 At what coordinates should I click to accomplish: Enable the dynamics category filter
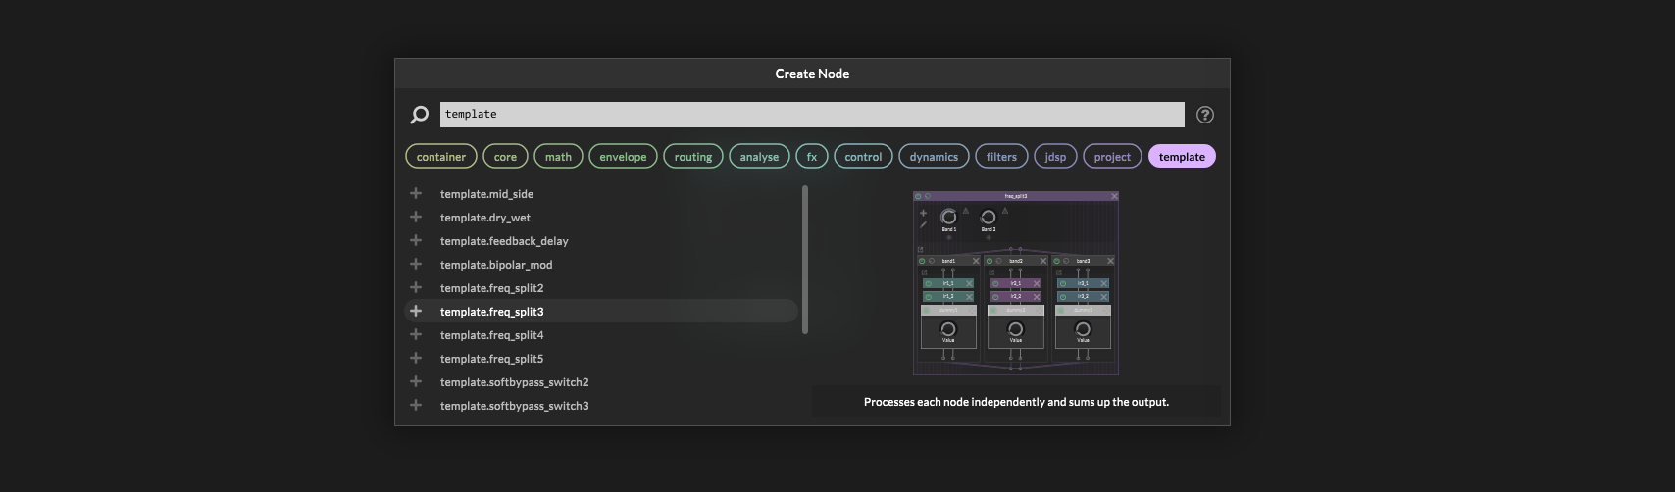934,157
